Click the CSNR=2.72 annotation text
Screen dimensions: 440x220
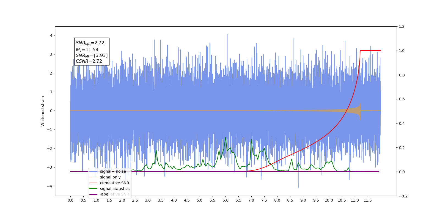pos(89,61)
